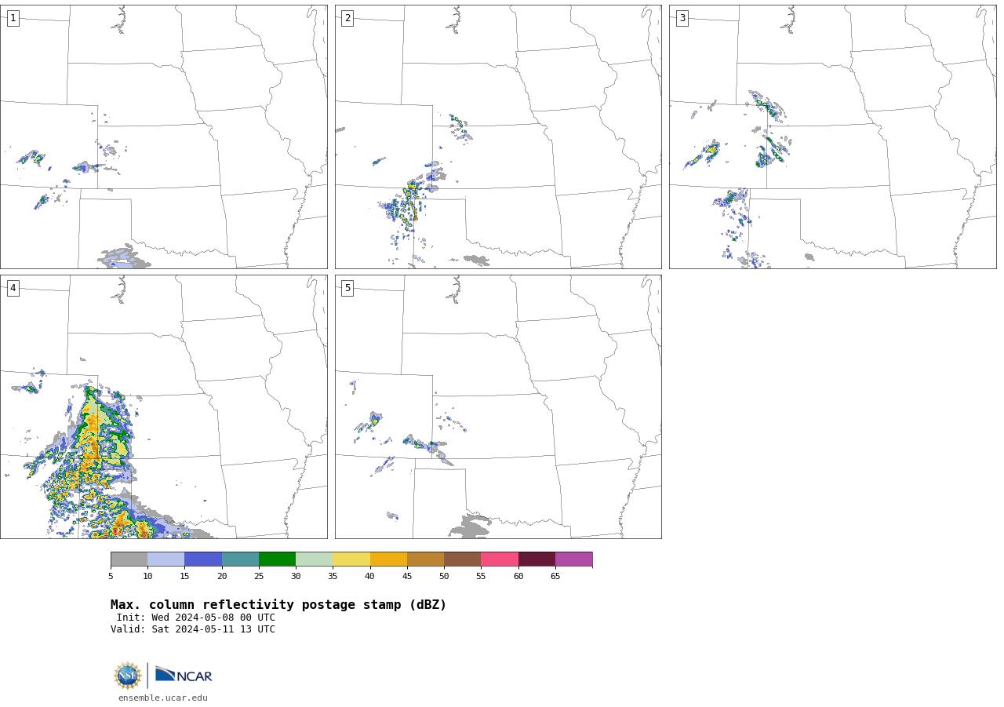Screen dimensions: 1004x707
Task: Click the orange 40-45 dBZ swatch
Action: coord(388,559)
